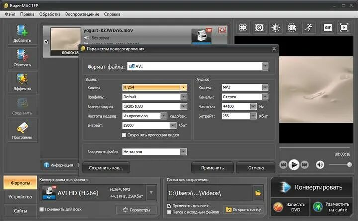The width and height of the screenshot is (358, 221).
Task: Click the Параметры settings button
Action: [137, 210]
